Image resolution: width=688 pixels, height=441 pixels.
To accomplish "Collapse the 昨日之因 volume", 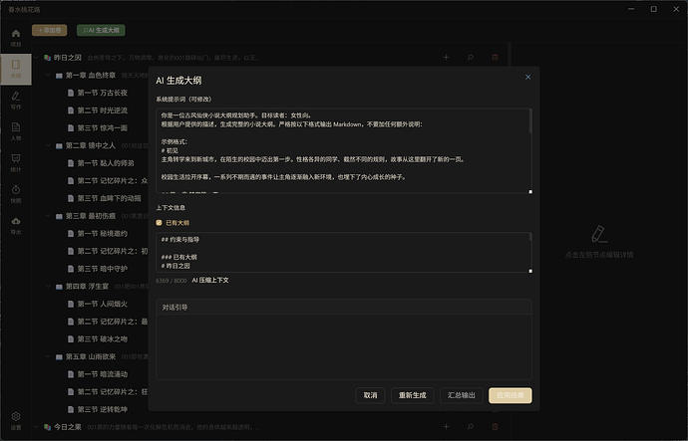I will coord(37,58).
